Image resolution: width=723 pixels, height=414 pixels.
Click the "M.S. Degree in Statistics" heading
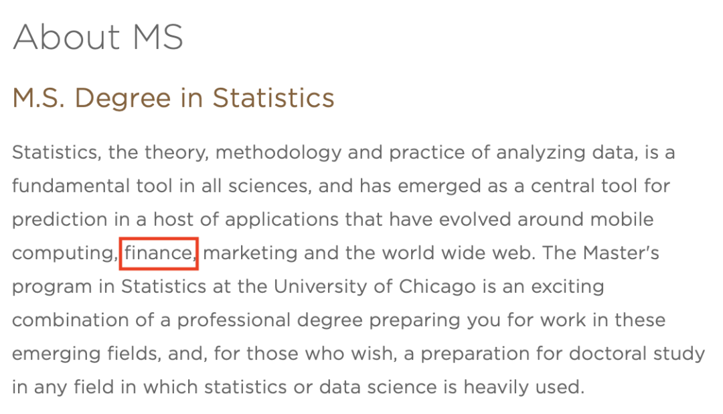point(173,98)
